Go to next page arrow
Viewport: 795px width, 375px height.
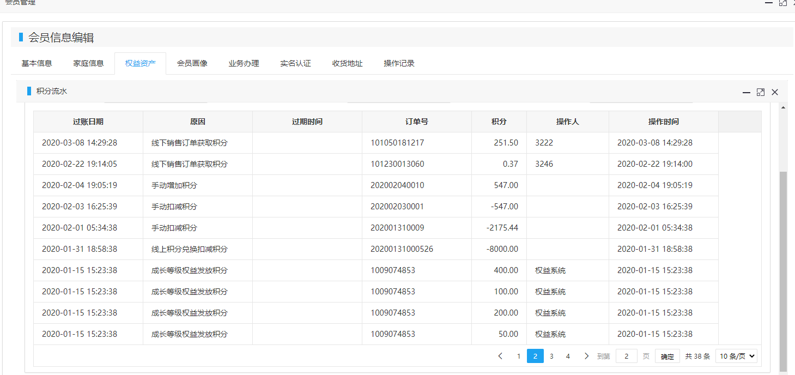(x=586, y=356)
